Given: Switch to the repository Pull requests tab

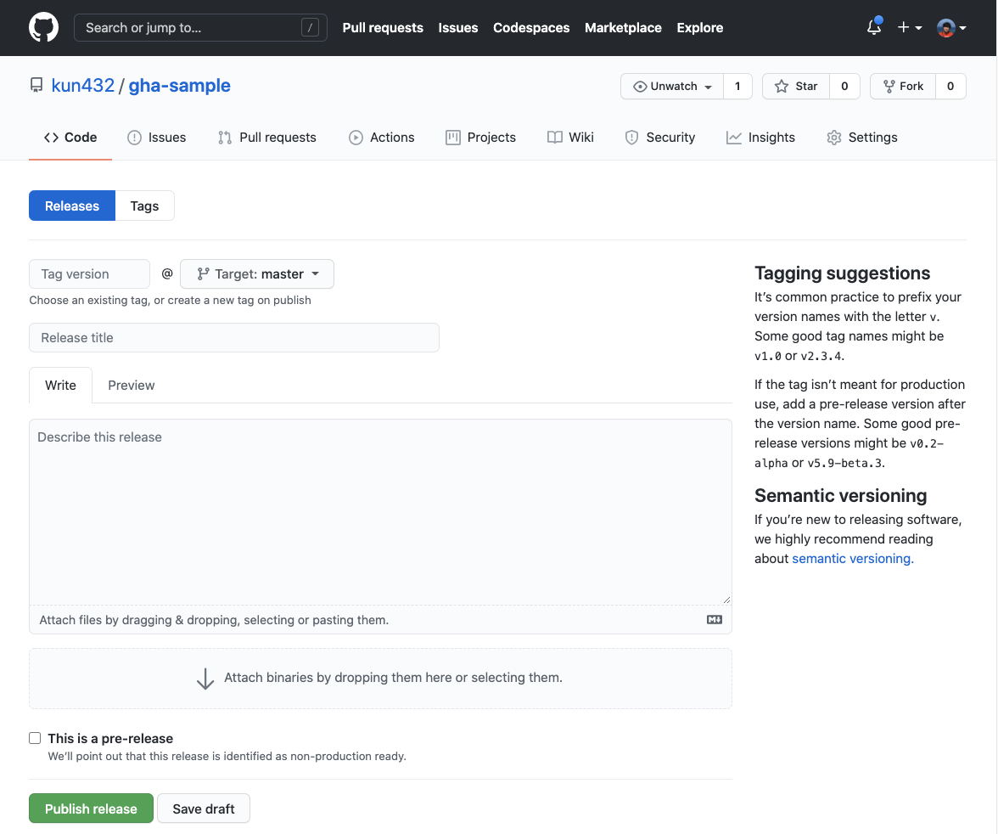Looking at the screenshot, I should tap(266, 137).
